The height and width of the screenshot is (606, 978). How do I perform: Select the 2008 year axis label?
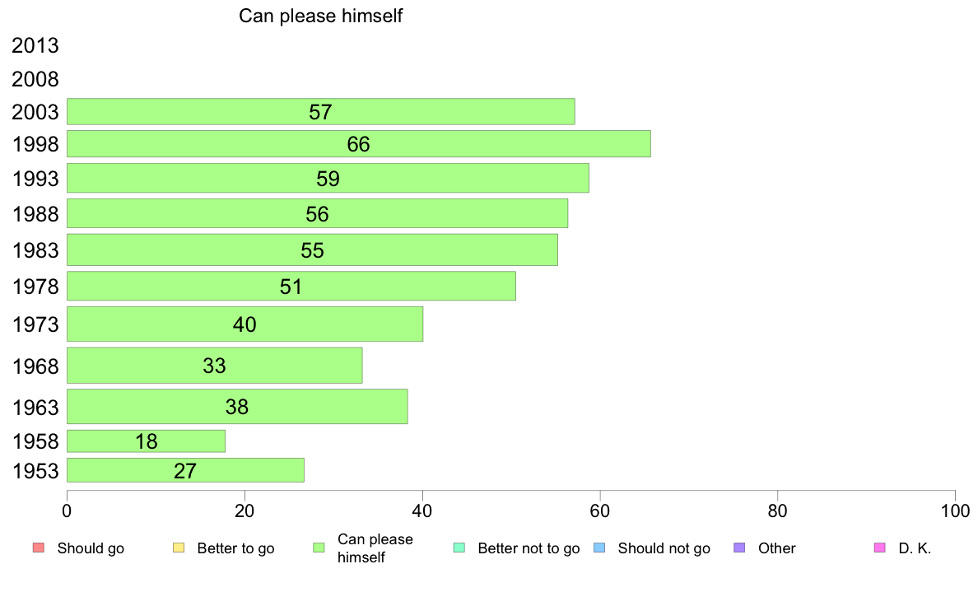click(35, 79)
